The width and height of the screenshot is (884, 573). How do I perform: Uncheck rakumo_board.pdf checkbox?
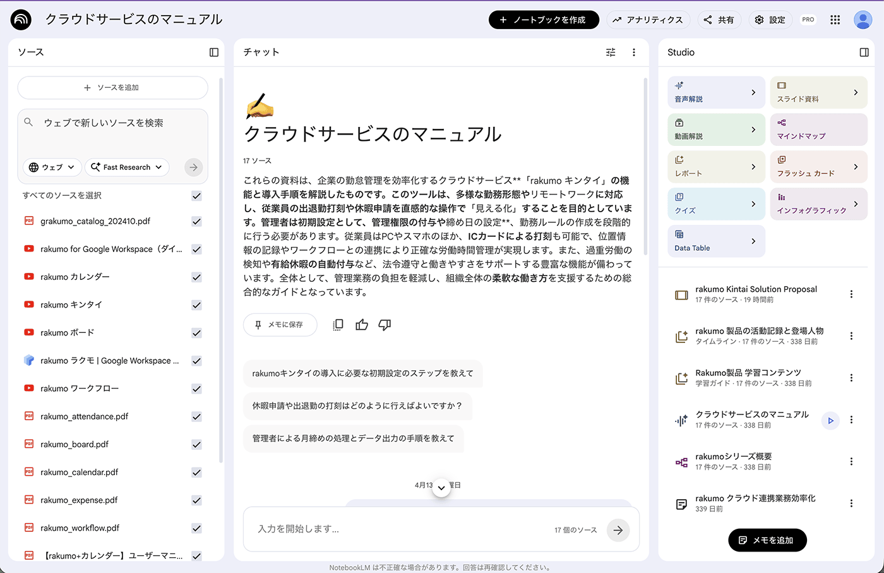click(x=196, y=445)
